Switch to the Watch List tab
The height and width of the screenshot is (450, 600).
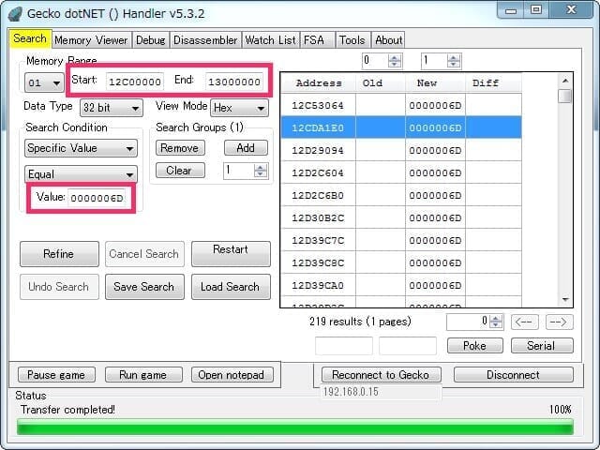(270, 40)
